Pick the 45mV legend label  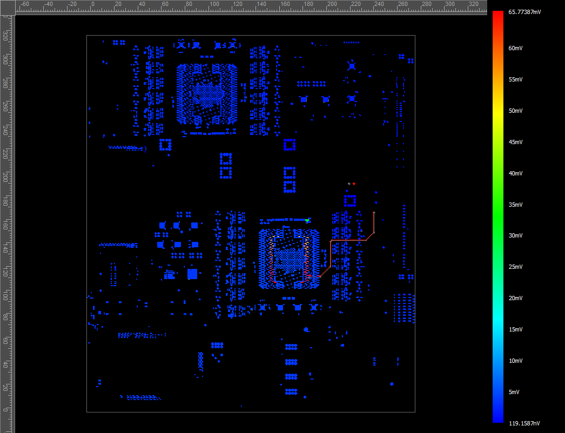515,143
